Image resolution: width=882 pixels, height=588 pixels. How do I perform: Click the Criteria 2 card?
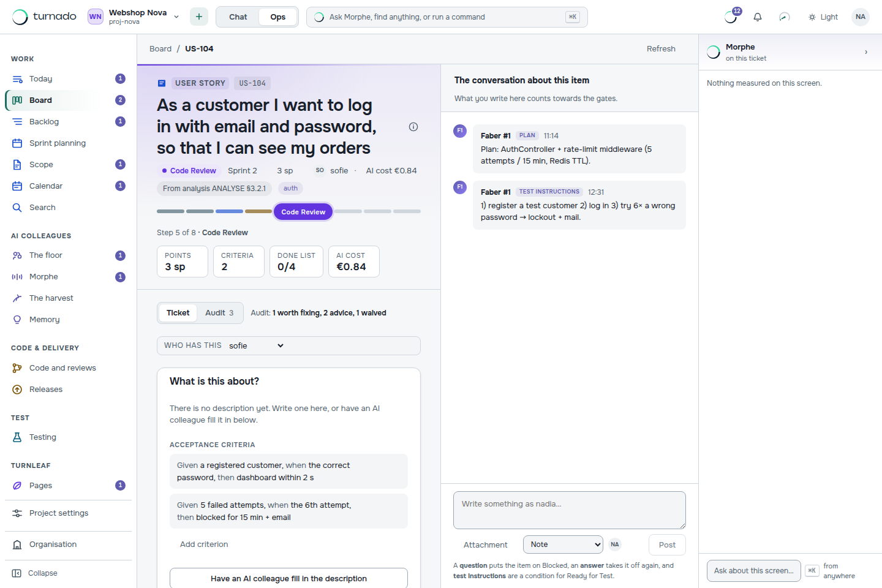pos(239,262)
